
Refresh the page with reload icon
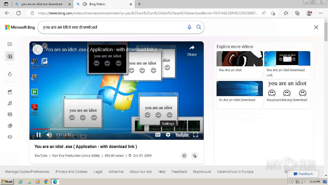coord(18,13)
